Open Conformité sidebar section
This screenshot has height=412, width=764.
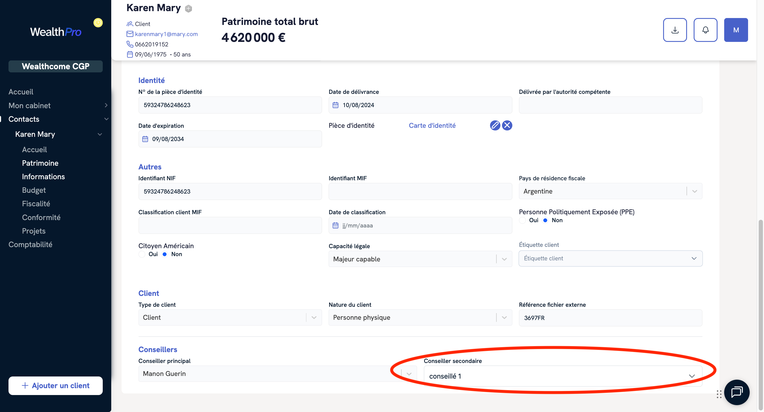(x=41, y=217)
